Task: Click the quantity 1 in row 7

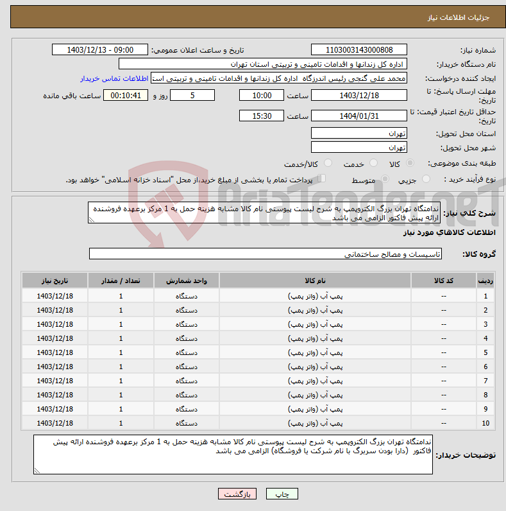Action: [121, 381]
